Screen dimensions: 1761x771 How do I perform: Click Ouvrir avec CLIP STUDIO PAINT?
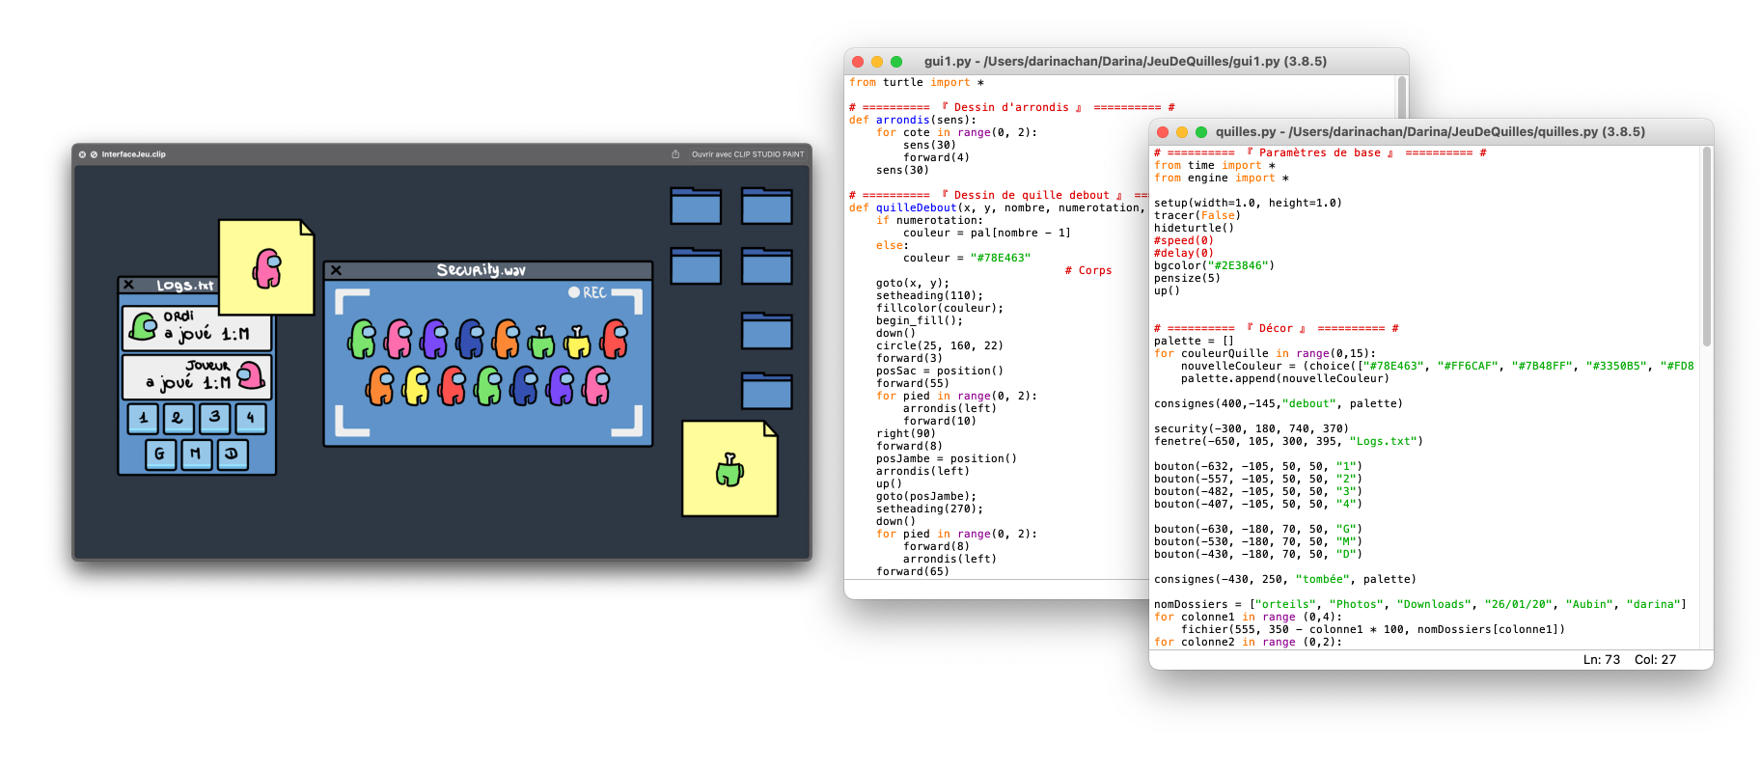tap(748, 154)
